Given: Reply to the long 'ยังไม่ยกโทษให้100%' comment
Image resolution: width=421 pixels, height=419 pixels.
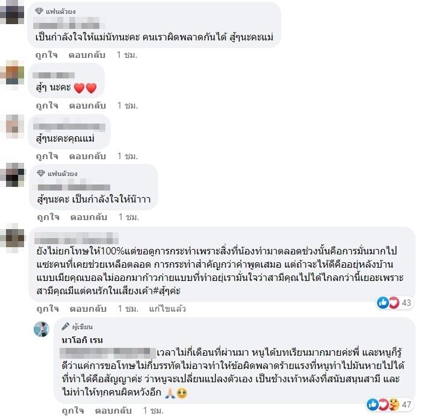Looking at the screenshot, I should click(88, 309).
